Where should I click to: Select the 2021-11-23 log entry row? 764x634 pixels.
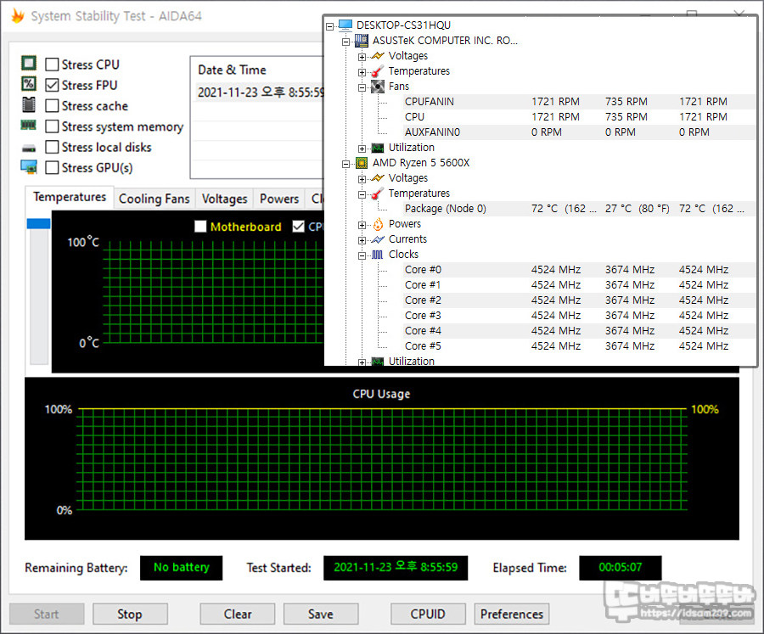click(258, 93)
